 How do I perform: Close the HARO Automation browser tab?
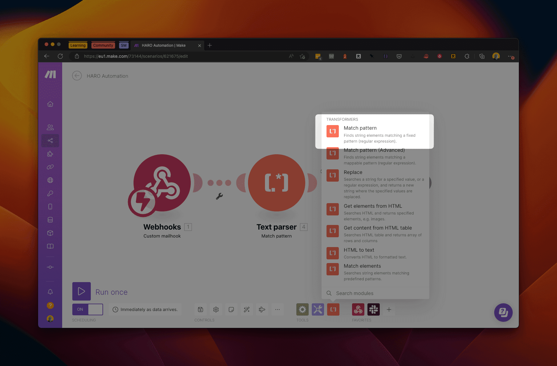(x=199, y=45)
